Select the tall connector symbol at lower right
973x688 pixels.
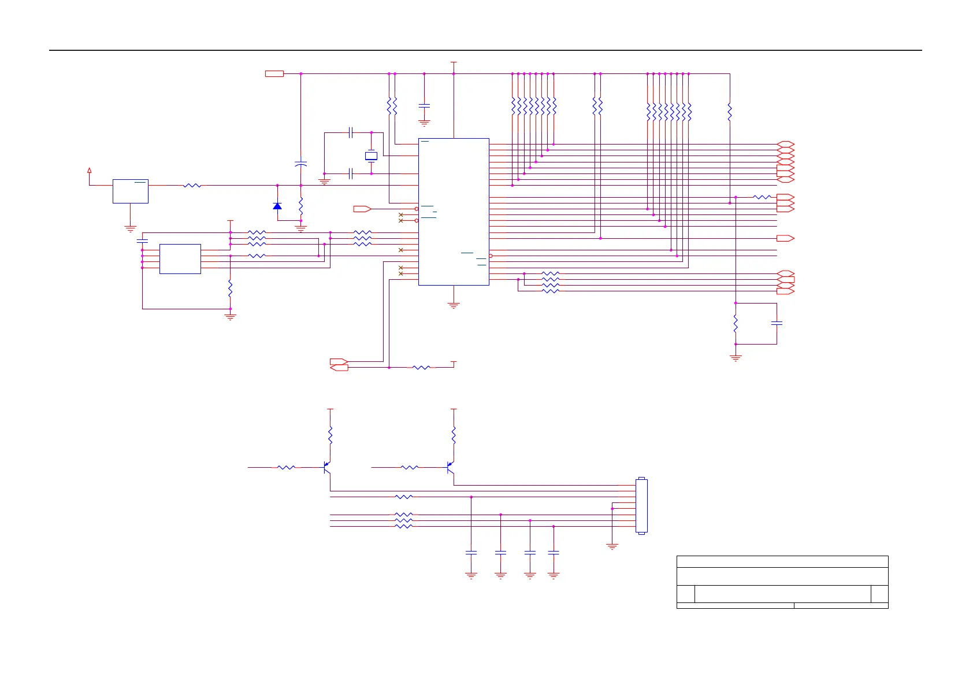coord(641,506)
